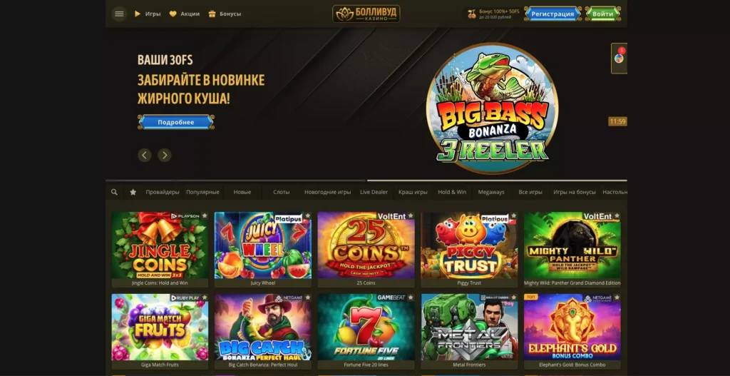
Task: Toggle favorite star on Jingle Coins
Action: 205,215
